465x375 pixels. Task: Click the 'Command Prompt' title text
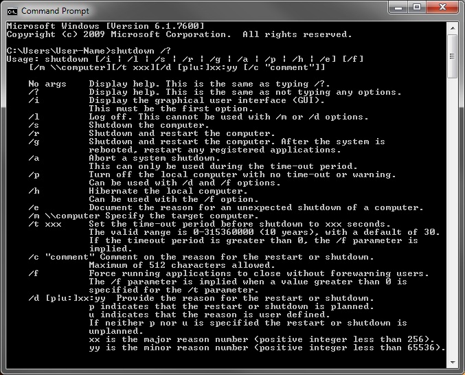(x=55, y=11)
